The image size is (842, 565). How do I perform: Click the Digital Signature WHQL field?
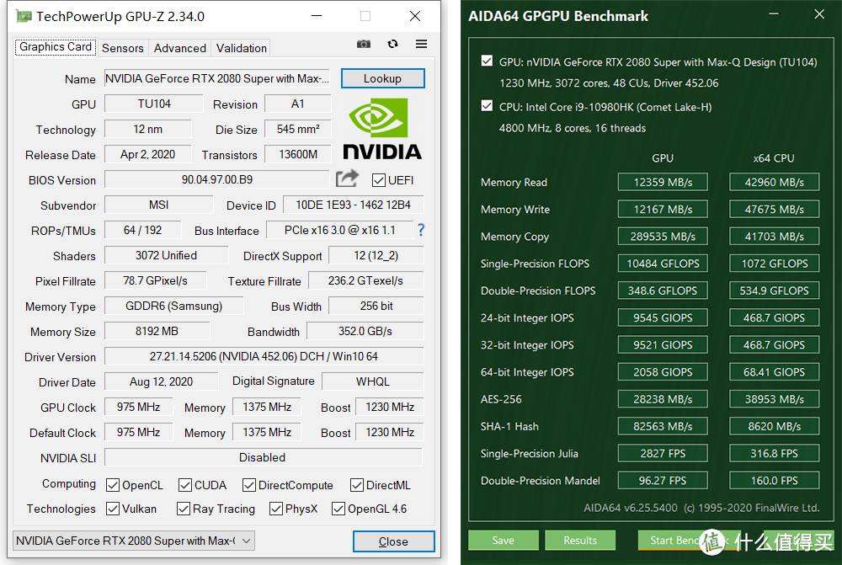(x=373, y=381)
